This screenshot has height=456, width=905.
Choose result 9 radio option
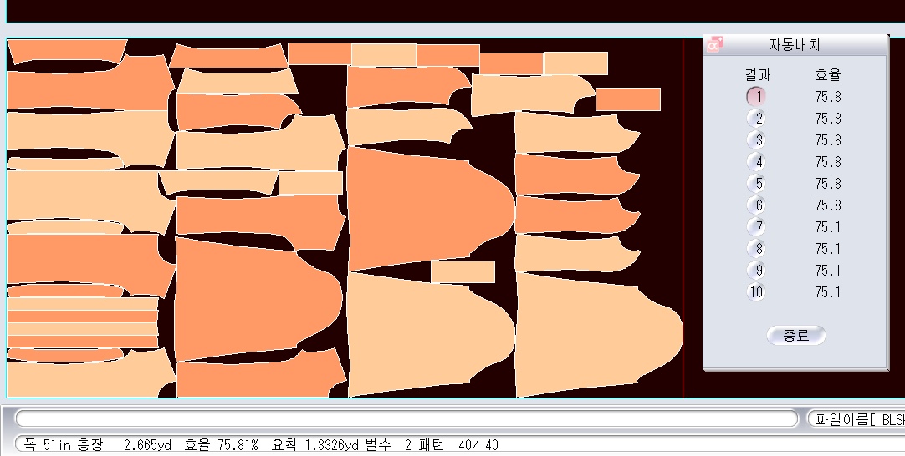coord(756,271)
